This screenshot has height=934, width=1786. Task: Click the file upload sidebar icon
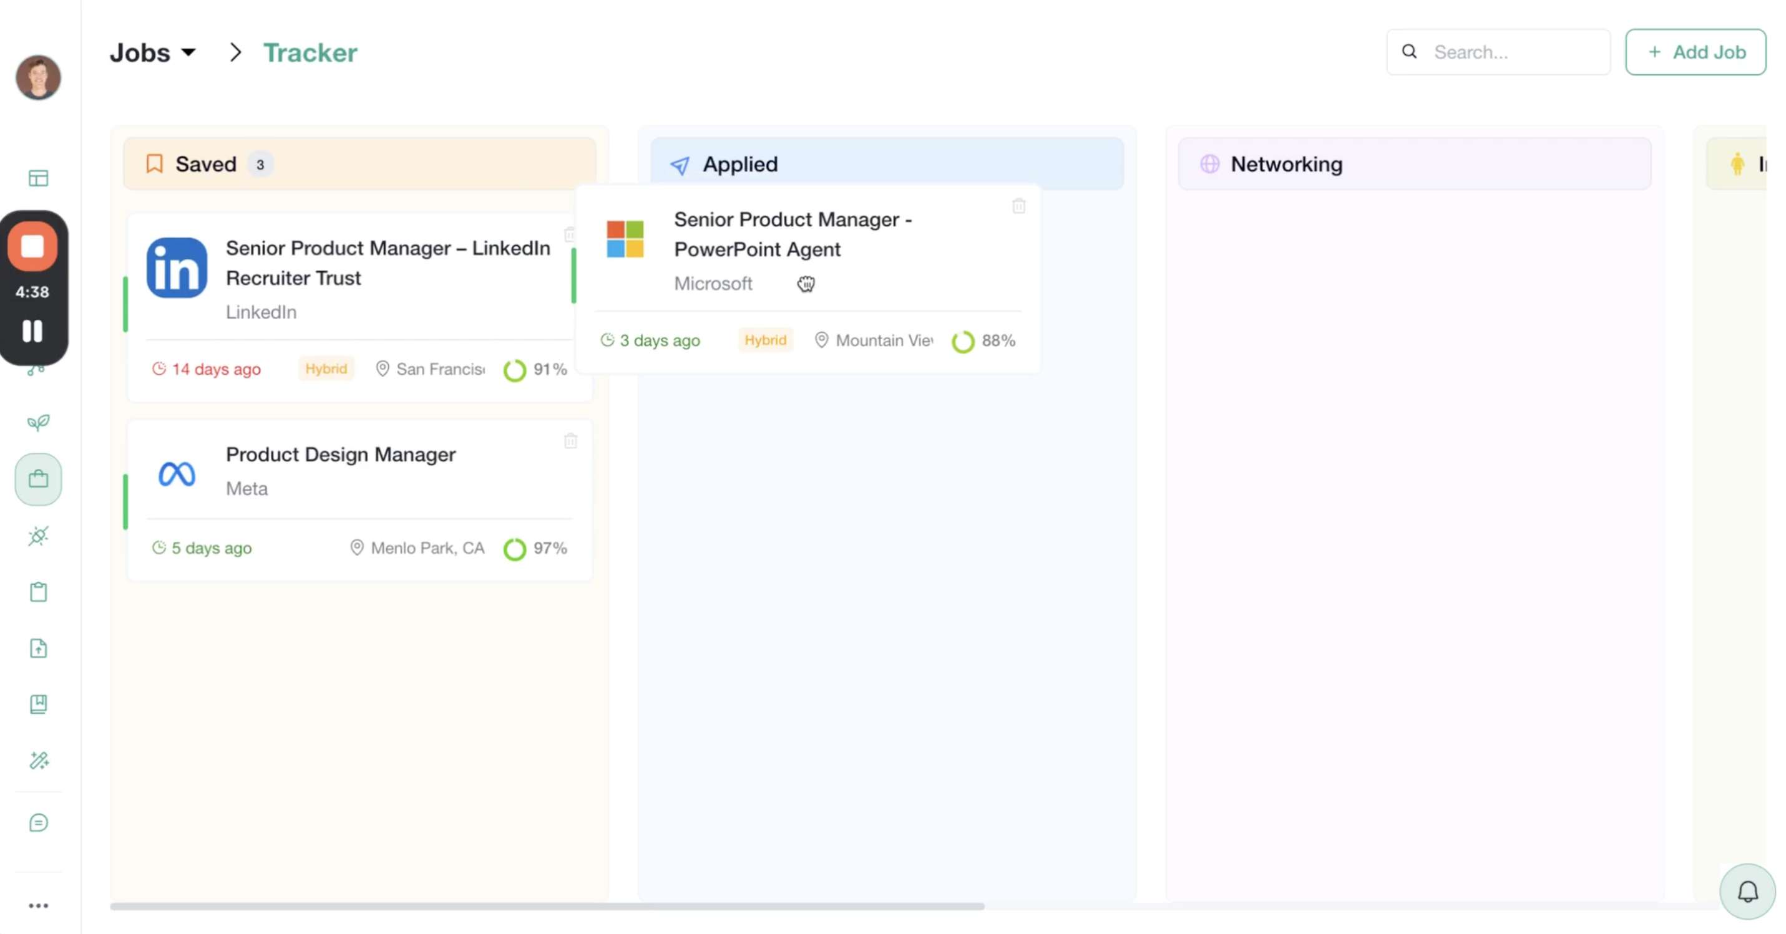[x=38, y=648]
